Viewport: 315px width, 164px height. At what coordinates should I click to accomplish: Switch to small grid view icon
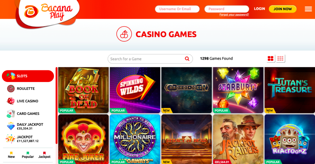[x=280, y=59]
